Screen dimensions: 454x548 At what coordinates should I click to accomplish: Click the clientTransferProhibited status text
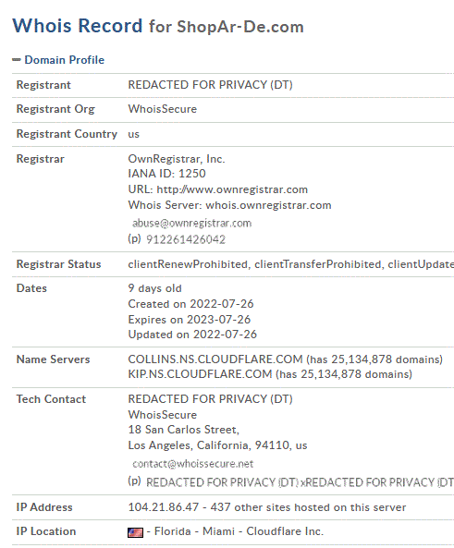(317, 264)
